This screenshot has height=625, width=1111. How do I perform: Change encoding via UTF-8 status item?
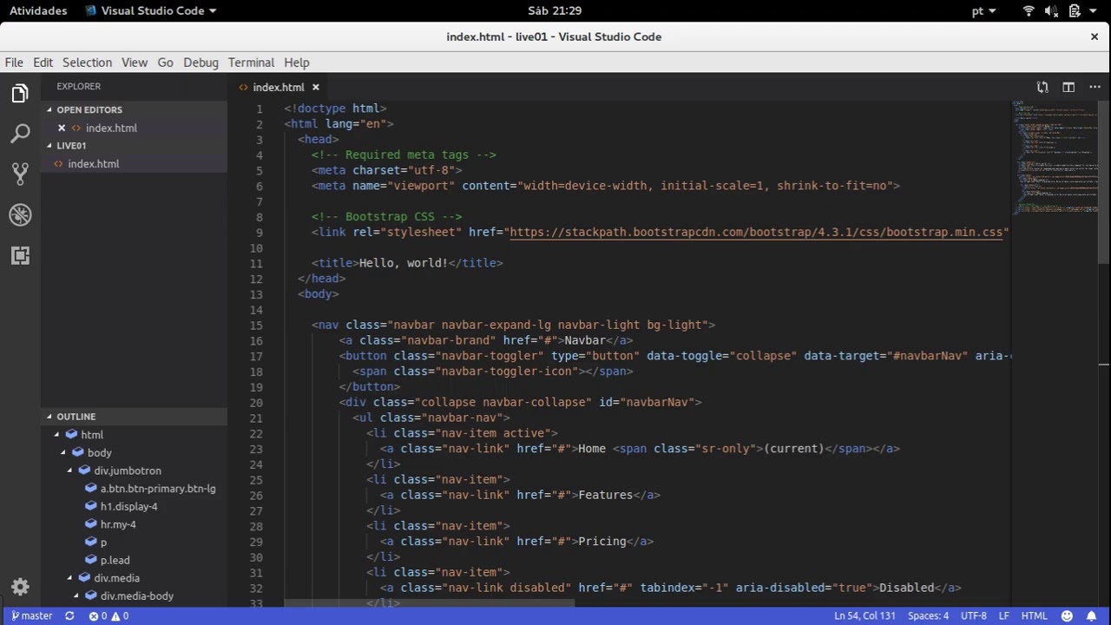point(974,615)
